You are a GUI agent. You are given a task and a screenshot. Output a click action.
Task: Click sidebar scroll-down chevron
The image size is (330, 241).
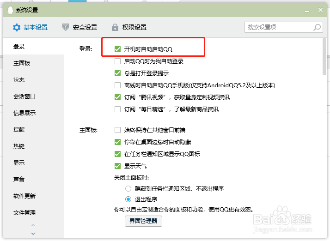33,234
